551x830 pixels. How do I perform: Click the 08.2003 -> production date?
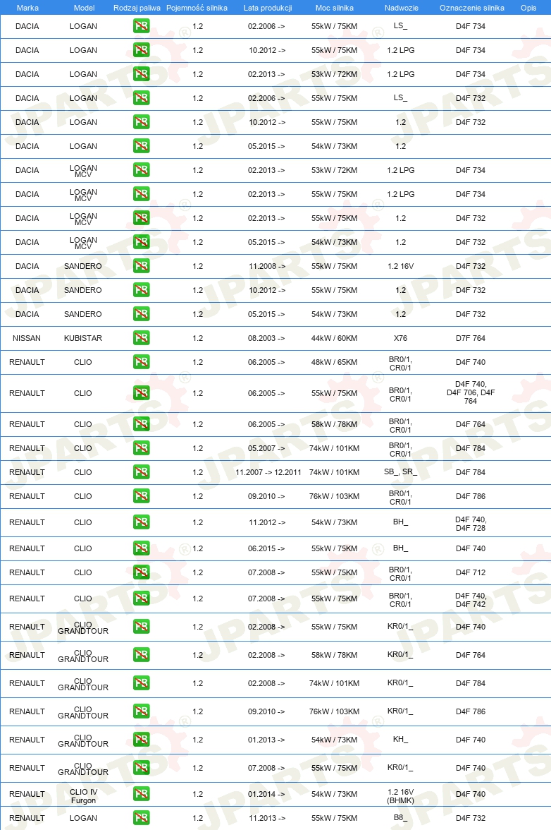coord(266,337)
